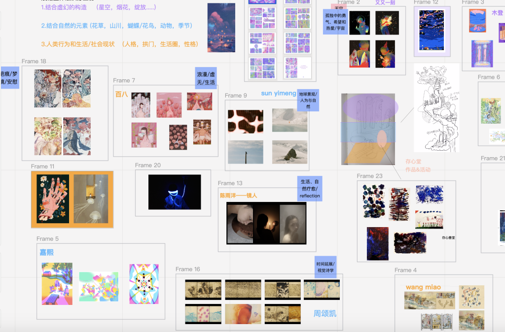
Task: Select the sun yimeng name text
Action: click(279, 94)
